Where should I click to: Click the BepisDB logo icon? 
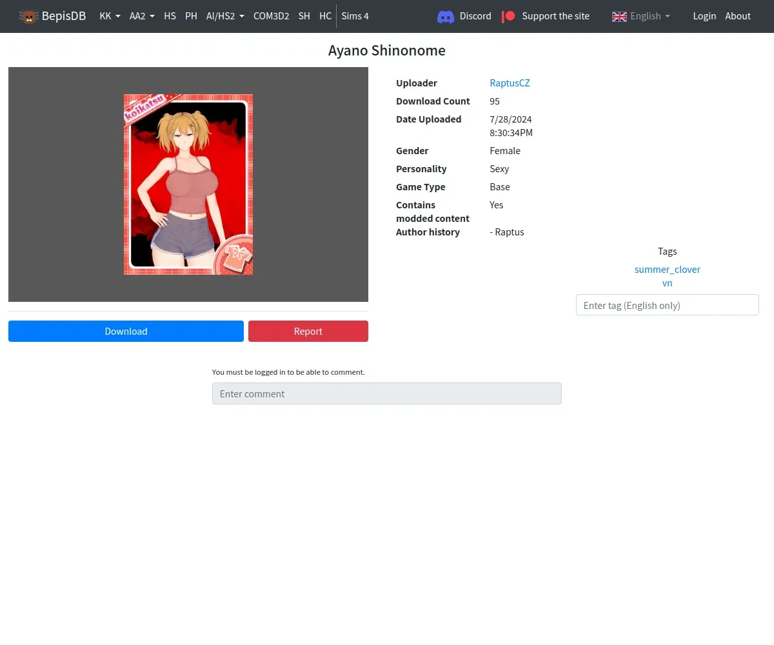[x=28, y=16]
